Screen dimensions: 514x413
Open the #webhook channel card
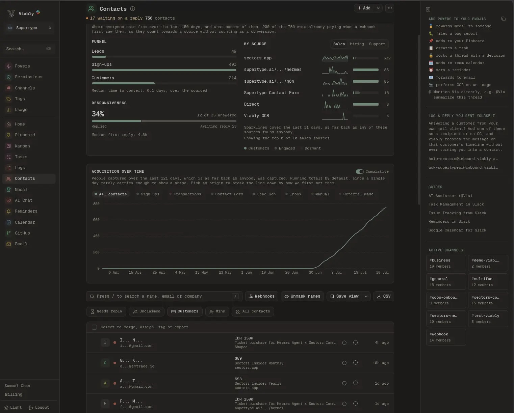[x=446, y=337]
